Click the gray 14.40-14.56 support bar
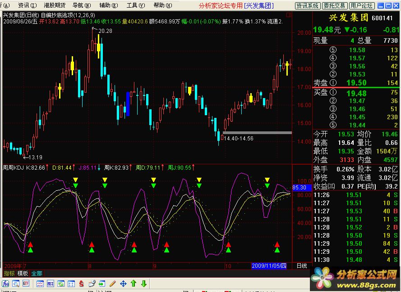 257,133
